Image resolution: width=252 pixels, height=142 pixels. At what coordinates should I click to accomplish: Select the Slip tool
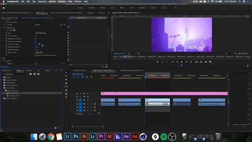point(66,87)
